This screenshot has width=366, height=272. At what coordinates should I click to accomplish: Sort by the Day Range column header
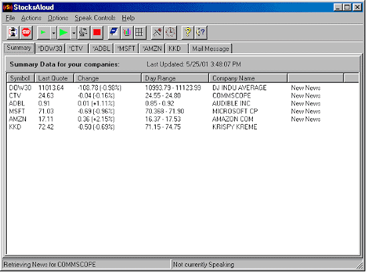pos(175,78)
